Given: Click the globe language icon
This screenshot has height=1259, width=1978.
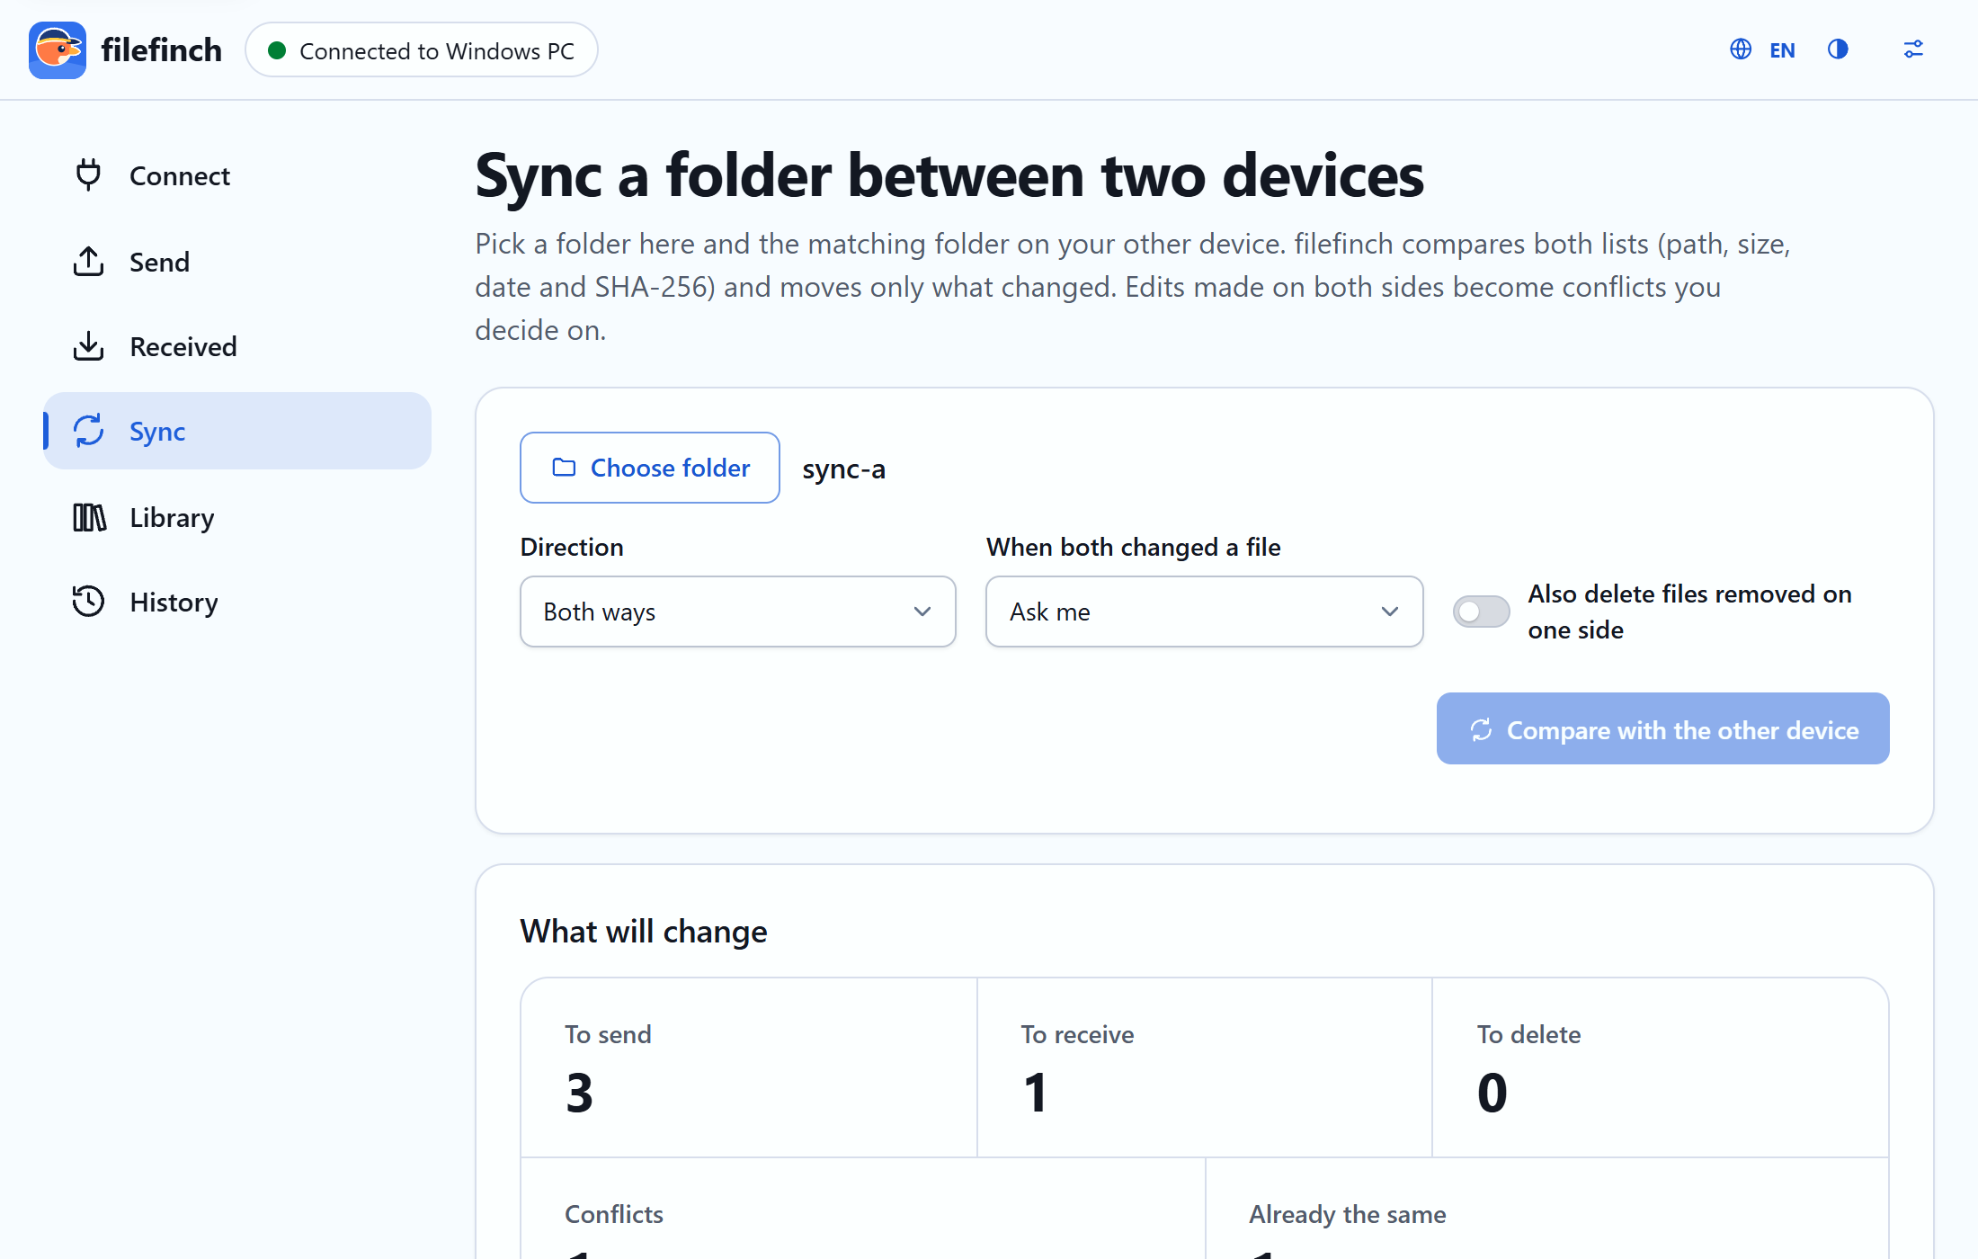Looking at the screenshot, I should tap(1741, 49).
